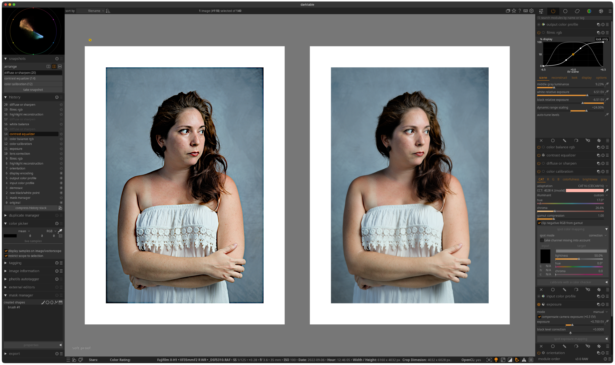Switch to the reconstruct tab in filmic rgb
Image resolution: width=615 pixels, height=365 pixels.
(559, 78)
